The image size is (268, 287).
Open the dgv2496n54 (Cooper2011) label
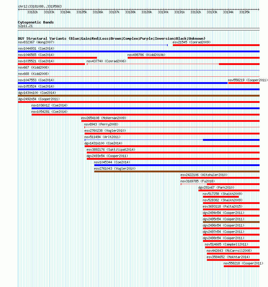(x=223, y=225)
